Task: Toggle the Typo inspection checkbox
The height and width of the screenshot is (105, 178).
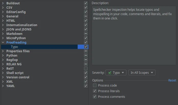Action: 86,47
